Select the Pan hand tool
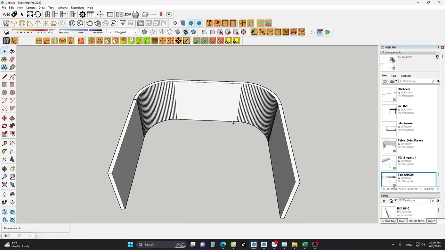This screenshot has width=445, height=250. pos(12,169)
